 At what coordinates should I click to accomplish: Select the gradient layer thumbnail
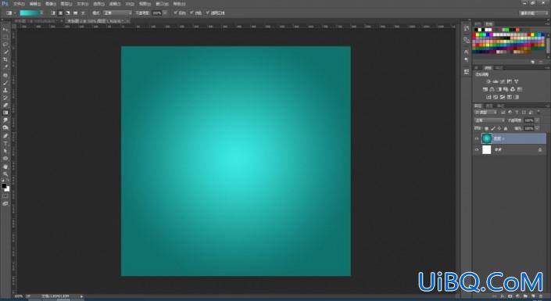click(x=487, y=138)
